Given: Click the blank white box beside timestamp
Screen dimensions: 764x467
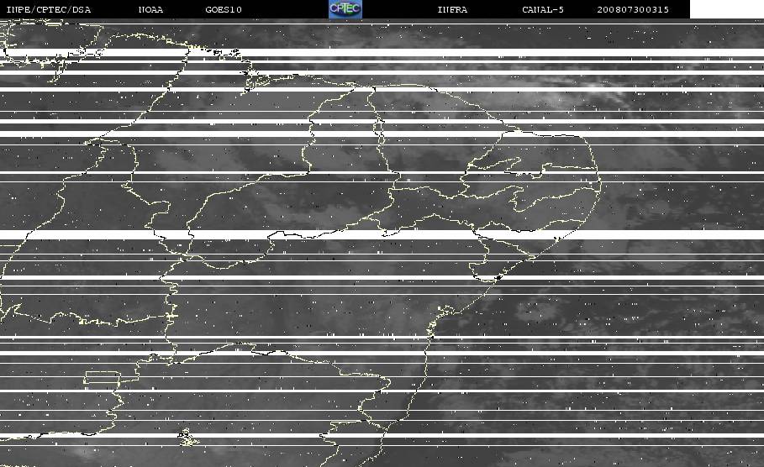Looking at the screenshot, I should [727, 9].
